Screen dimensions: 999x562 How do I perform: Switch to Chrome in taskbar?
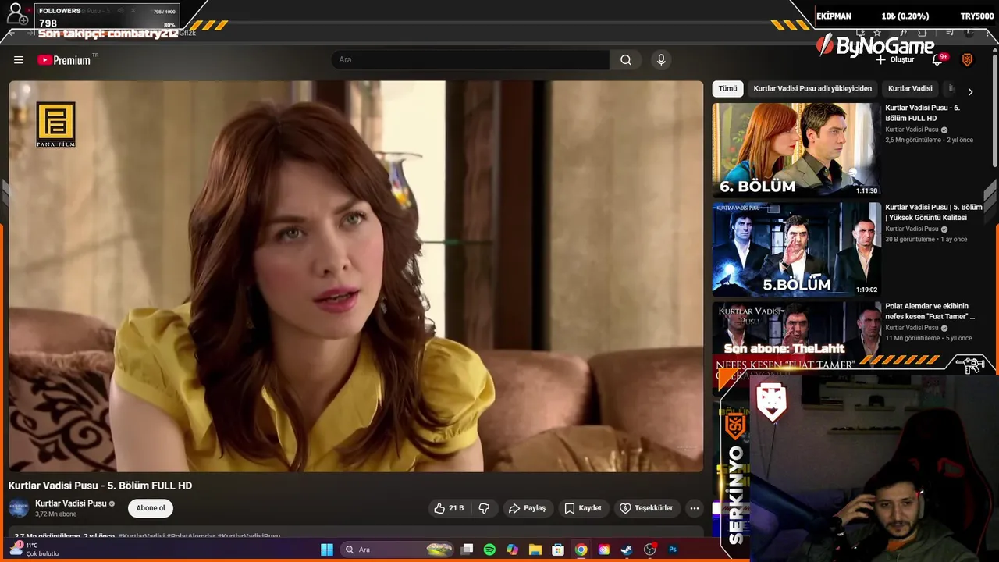(581, 550)
